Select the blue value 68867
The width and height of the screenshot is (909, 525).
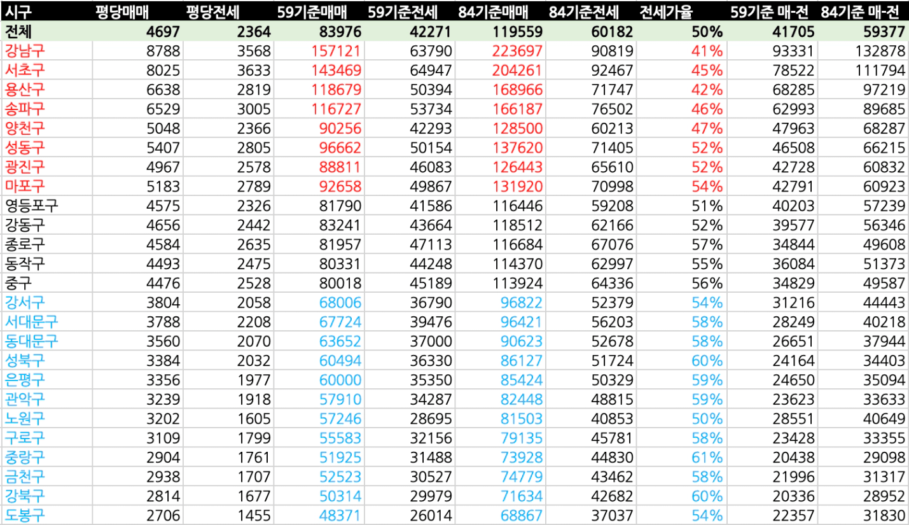[x=523, y=516]
